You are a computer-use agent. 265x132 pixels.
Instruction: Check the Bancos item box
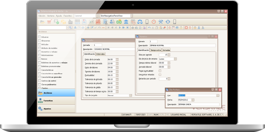(39, 59)
